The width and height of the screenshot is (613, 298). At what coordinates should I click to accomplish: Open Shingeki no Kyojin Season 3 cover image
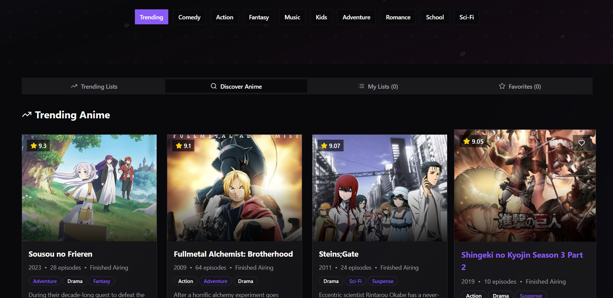525,186
